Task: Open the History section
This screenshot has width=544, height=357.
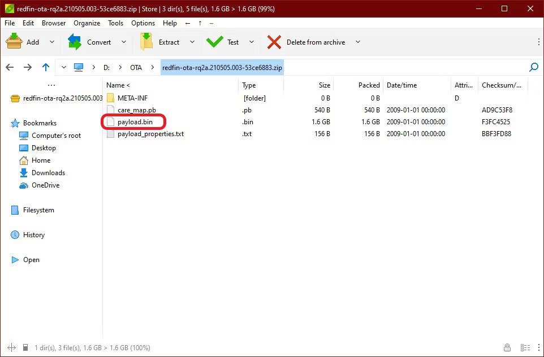Action: click(28, 235)
